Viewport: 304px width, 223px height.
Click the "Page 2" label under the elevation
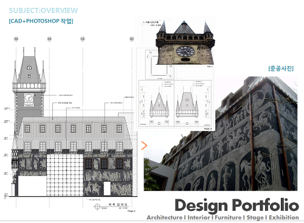tap(131, 211)
